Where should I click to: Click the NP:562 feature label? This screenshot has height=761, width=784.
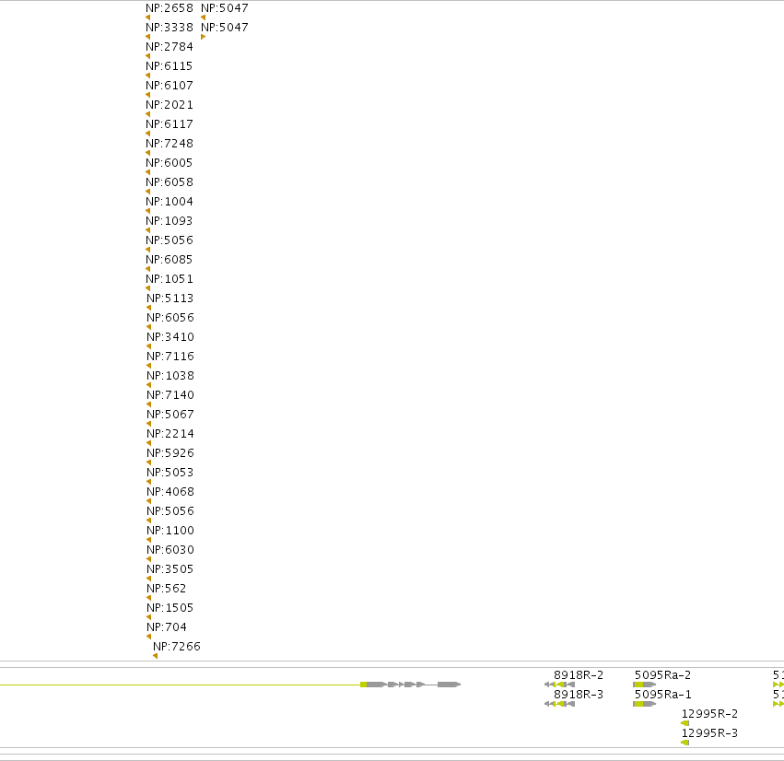tap(167, 589)
